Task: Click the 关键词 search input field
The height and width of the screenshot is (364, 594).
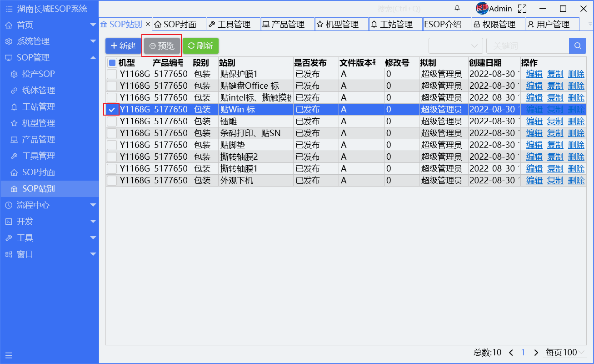Action: click(528, 45)
